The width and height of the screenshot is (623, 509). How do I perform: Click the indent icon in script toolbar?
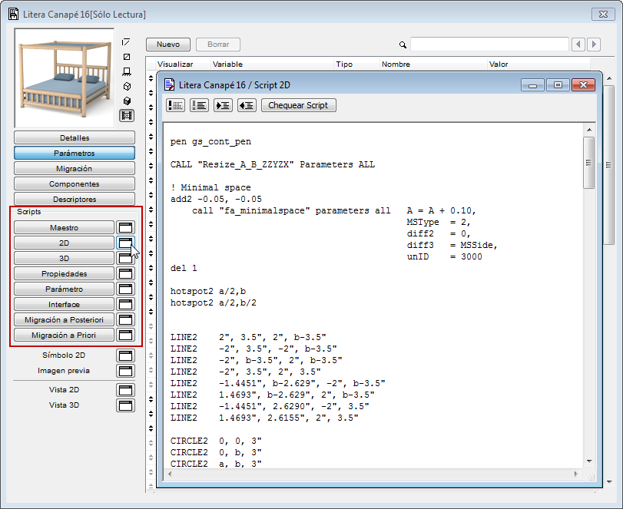click(222, 105)
